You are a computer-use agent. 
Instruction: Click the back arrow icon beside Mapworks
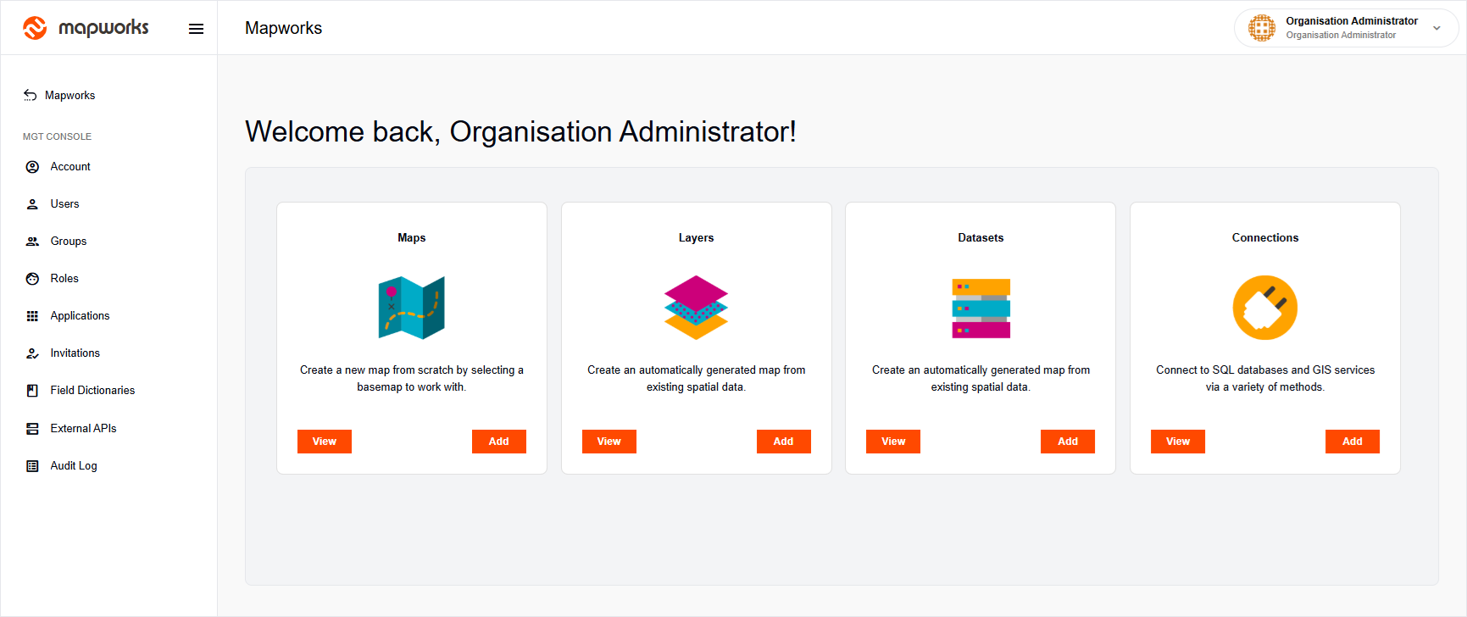[x=31, y=95]
